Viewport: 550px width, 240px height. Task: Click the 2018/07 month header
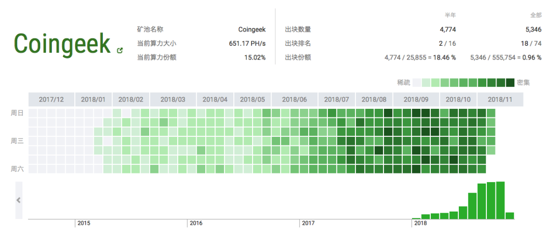pyautogui.click(x=337, y=100)
